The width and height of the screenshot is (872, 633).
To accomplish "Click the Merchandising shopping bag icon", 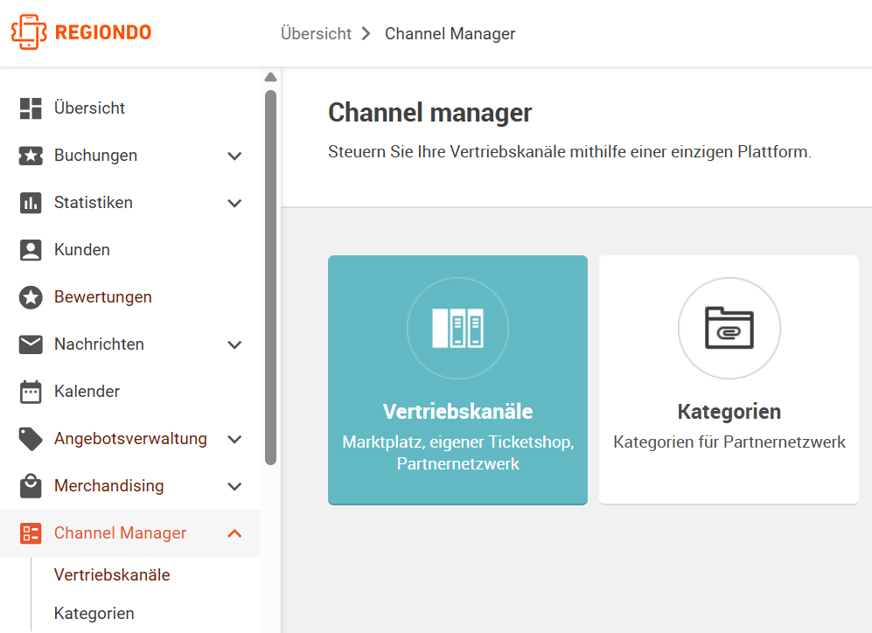I will click(31, 486).
